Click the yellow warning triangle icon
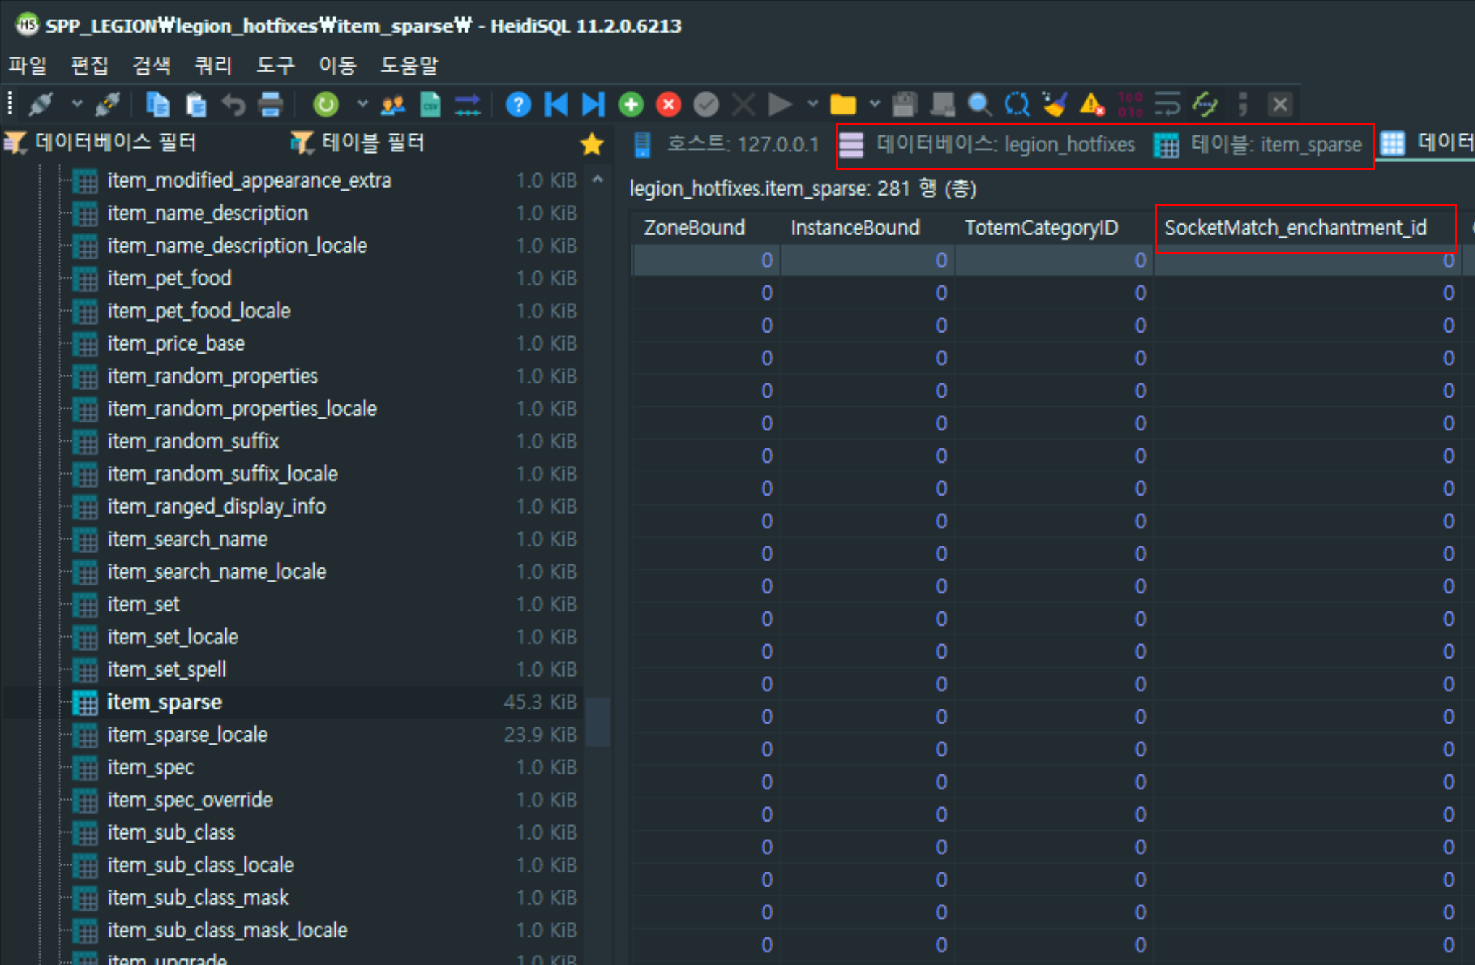 (x=1092, y=104)
